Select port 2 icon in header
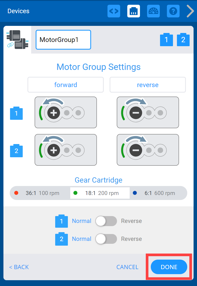The height and width of the screenshot is (286, 197). pyautogui.click(x=183, y=40)
